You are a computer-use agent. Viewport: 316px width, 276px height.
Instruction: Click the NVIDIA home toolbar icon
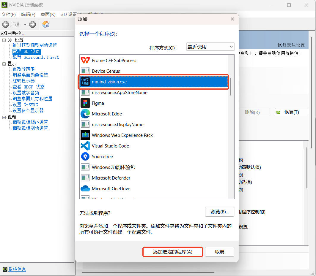(46, 24)
